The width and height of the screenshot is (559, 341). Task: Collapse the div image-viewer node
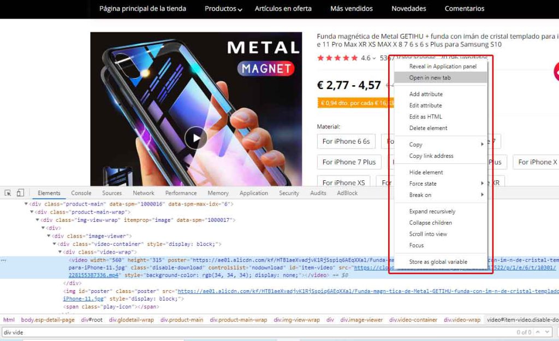(49, 236)
